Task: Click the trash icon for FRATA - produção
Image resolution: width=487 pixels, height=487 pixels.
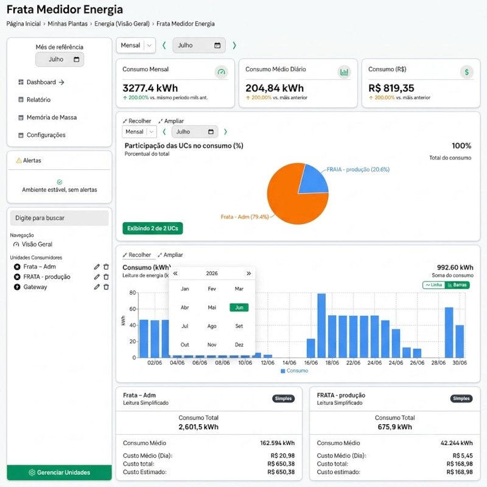Action: point(106,277)
